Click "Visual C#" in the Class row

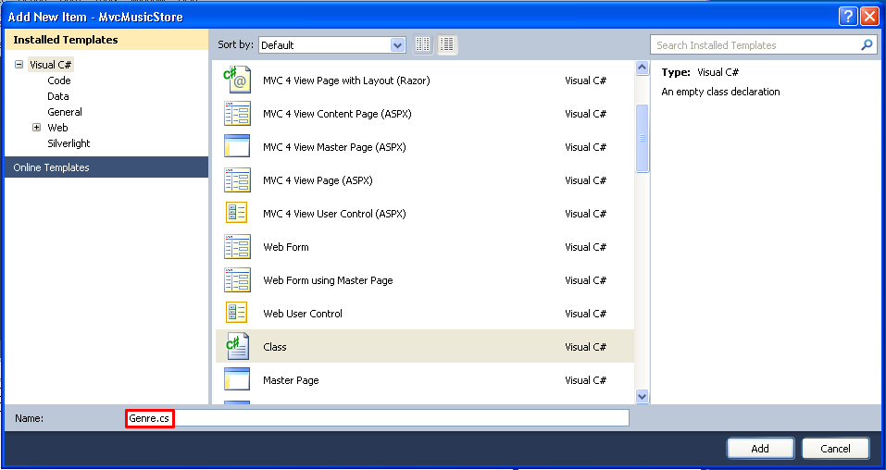(585, 347)
